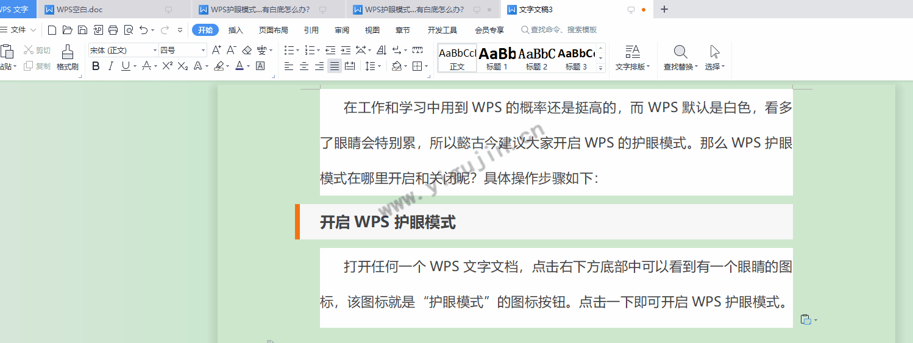Viewport: 913px width, 343px height.
Task: Show the ruler / tab stops icon
Action: 417,50
